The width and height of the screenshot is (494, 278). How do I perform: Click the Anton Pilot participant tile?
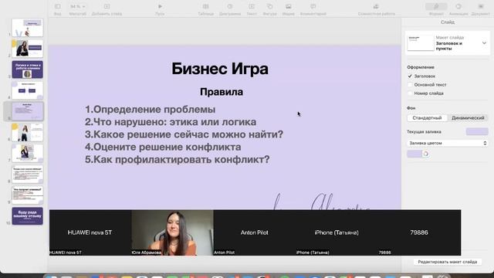tap(255, 232)
